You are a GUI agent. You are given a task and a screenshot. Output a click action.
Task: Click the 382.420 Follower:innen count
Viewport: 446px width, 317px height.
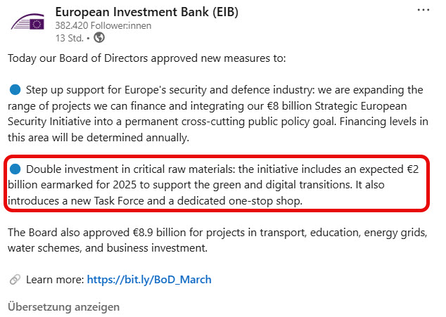tap(103, 25)
